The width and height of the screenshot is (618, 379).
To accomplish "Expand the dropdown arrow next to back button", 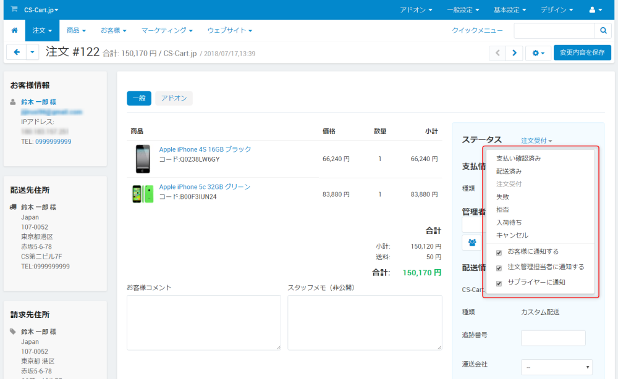I will [x=32, y=52].
